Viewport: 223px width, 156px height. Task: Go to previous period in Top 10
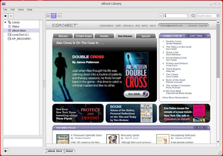[x=187, y=36]
